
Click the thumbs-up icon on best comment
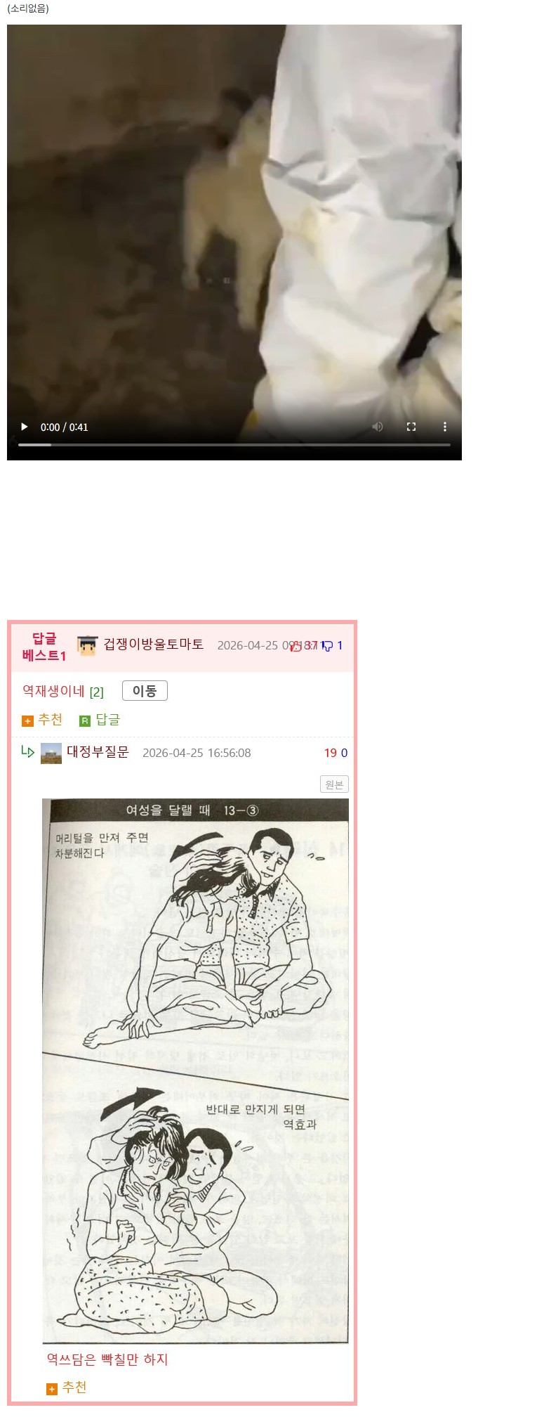click(x=296, y=646)
